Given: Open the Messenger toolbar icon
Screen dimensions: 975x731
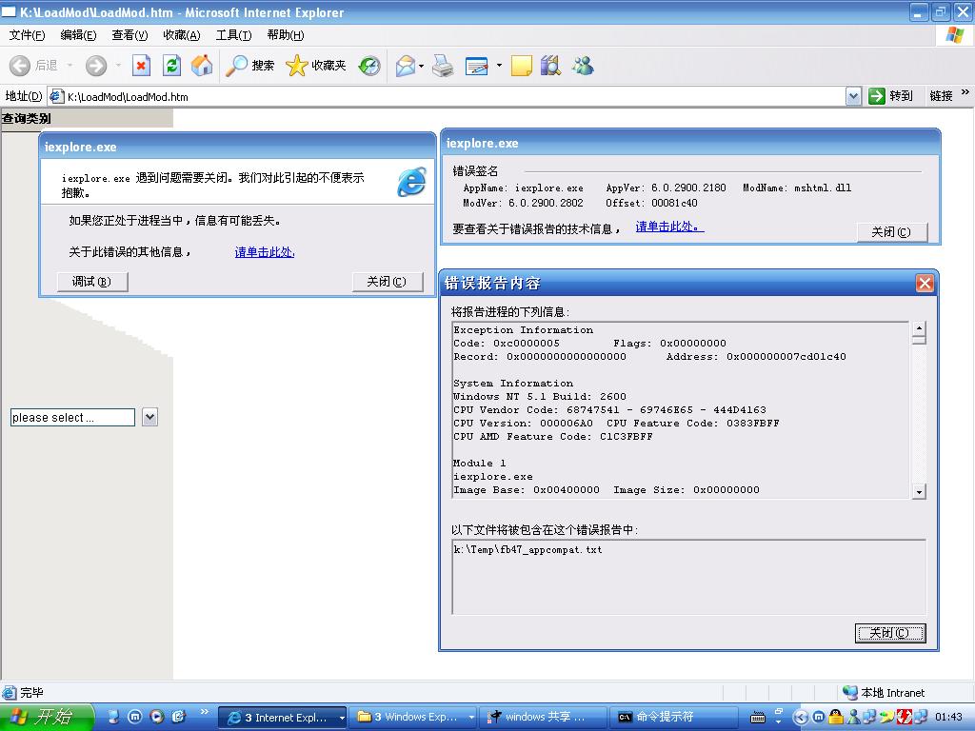Looking at the screenshot, I should pos(583,65).
